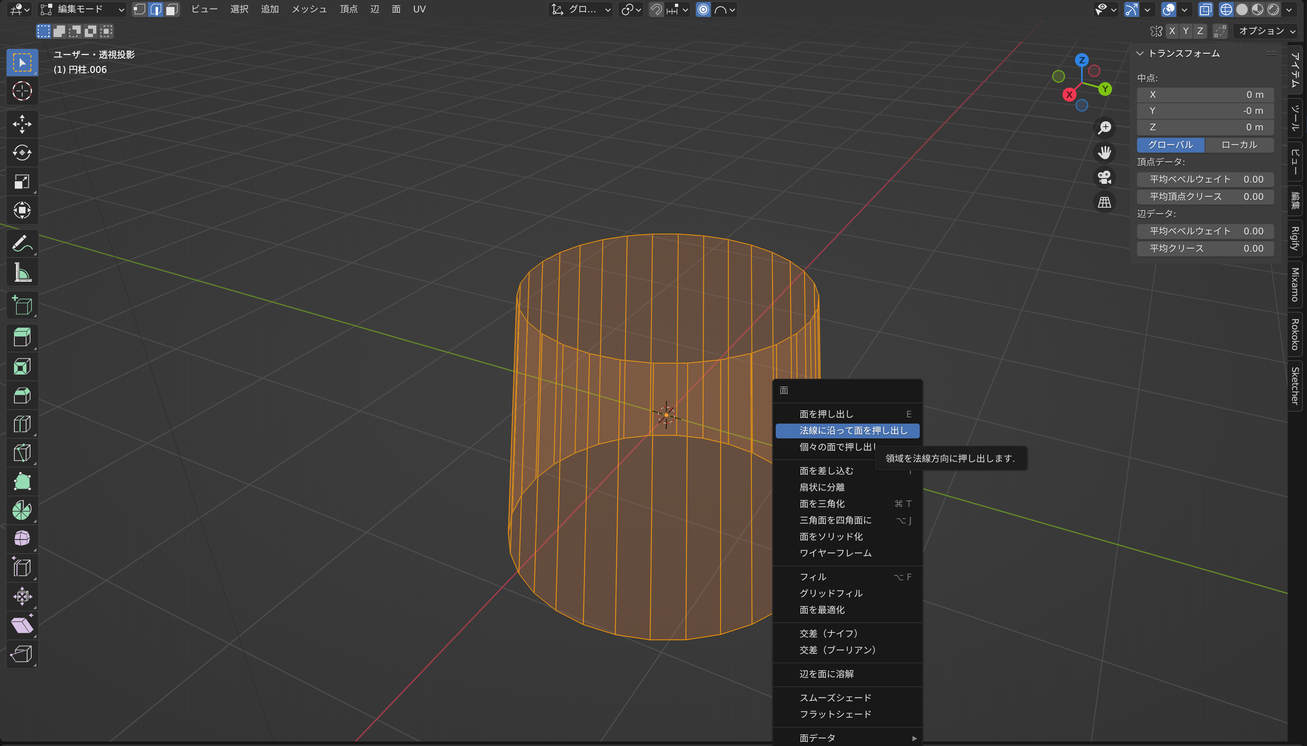Open proportional falloff dropdown
Viewport: 1307px width, 746px height.
point(725,9)
